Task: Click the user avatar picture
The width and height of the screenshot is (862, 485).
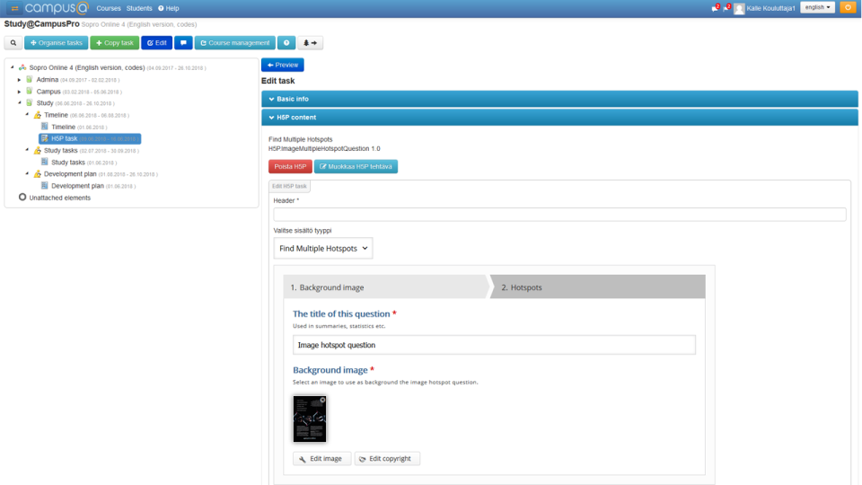Action: pos(739,8)
